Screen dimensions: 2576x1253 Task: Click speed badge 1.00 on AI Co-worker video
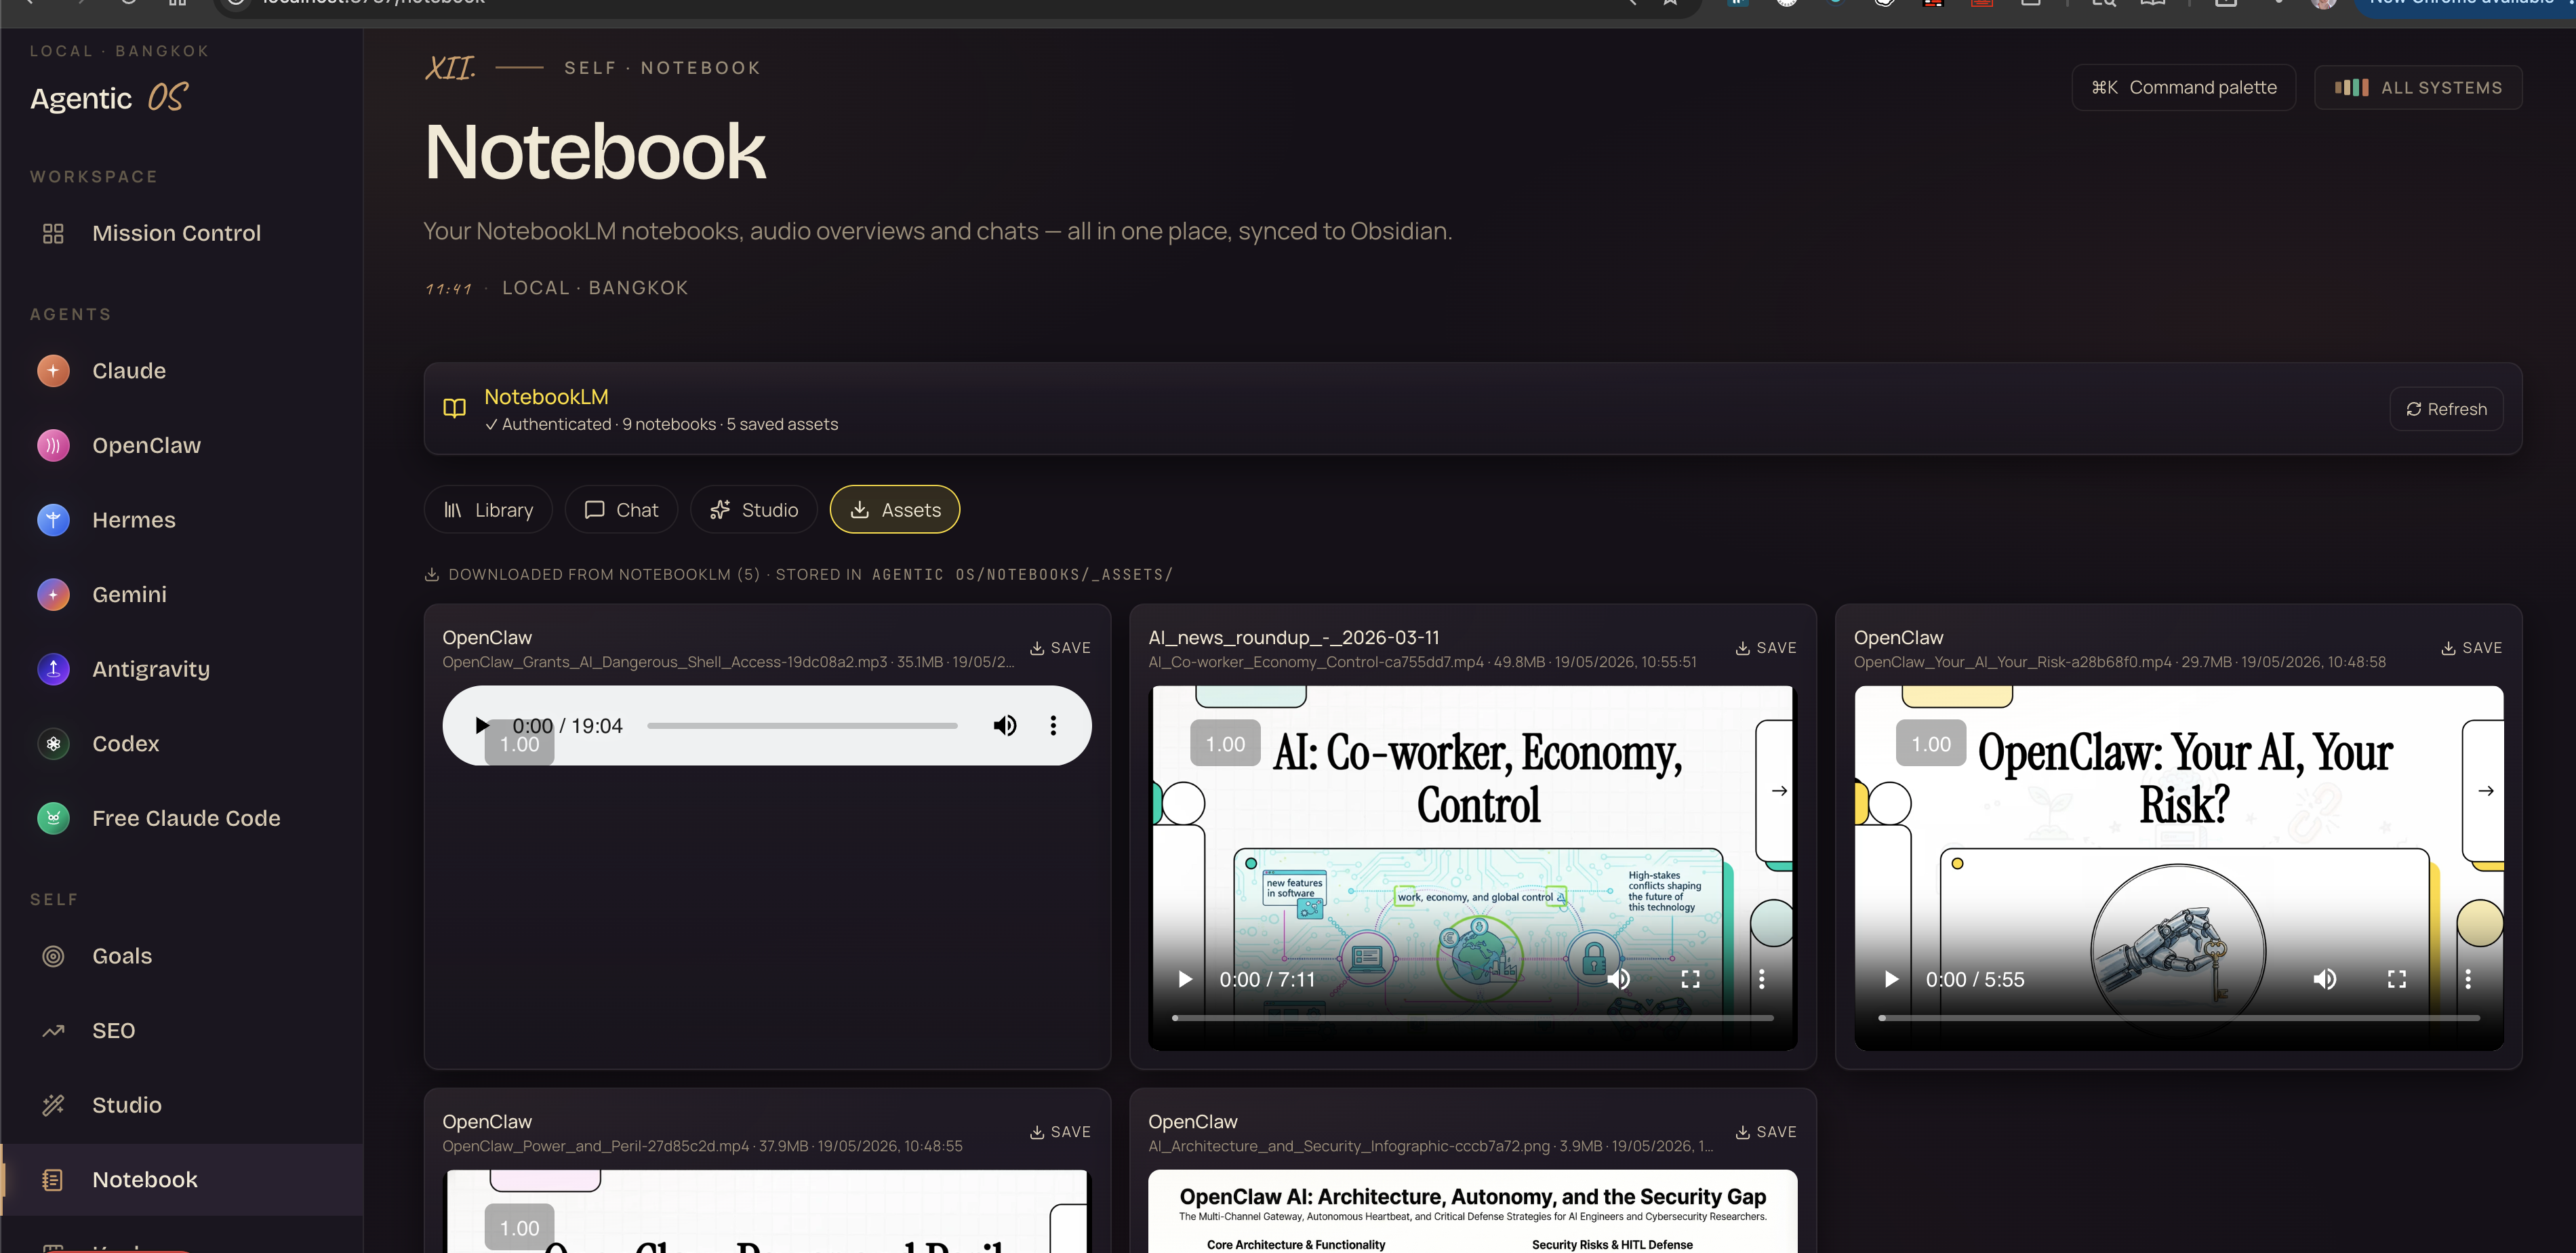pos(1225,744)
